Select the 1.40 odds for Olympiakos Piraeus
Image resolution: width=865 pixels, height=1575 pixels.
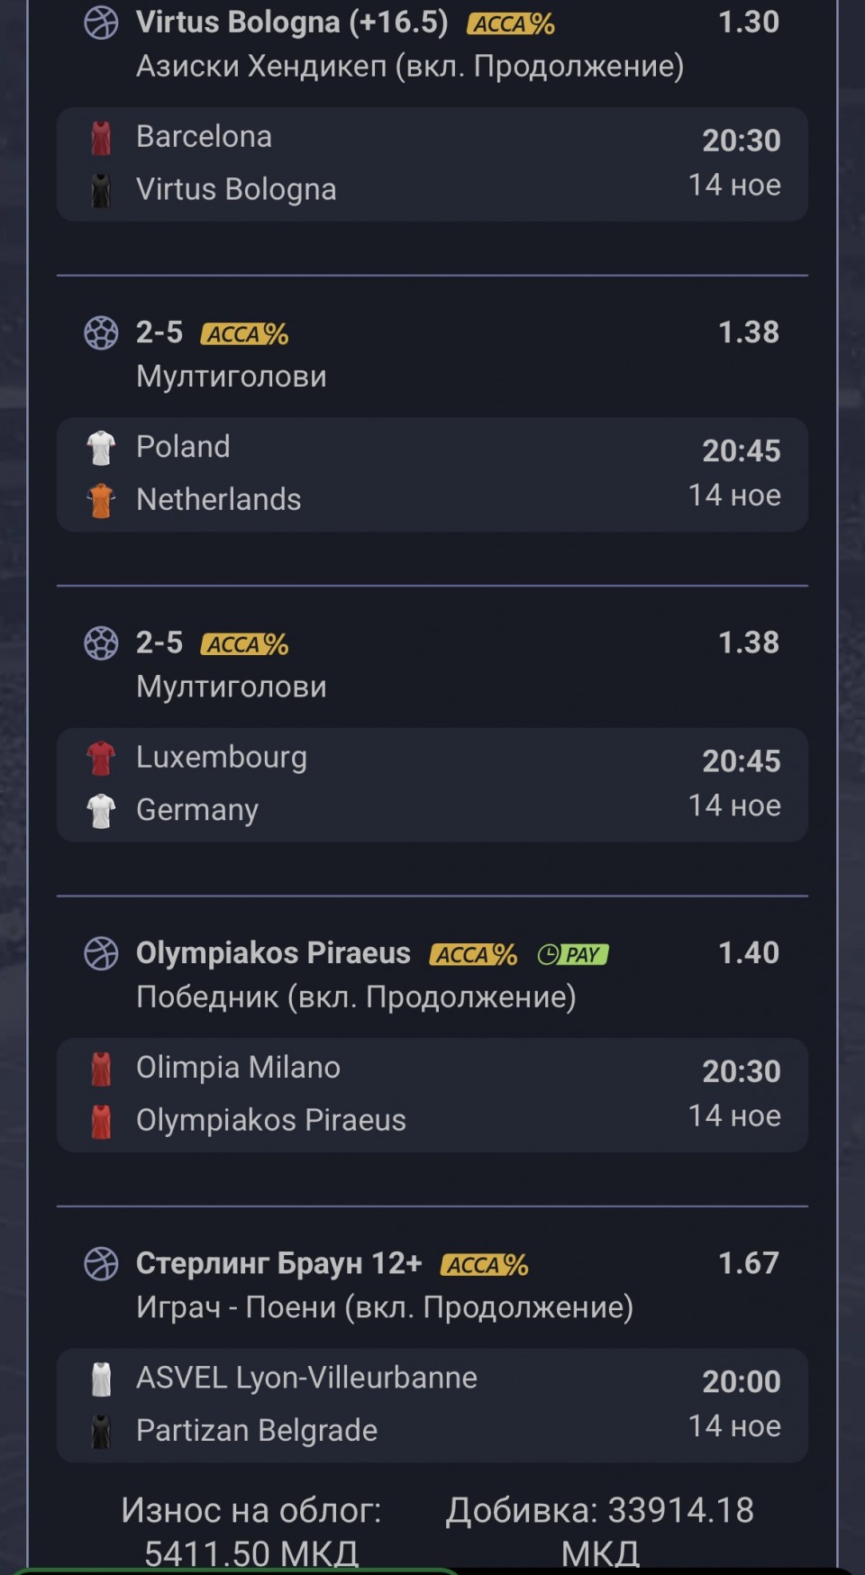748,953
